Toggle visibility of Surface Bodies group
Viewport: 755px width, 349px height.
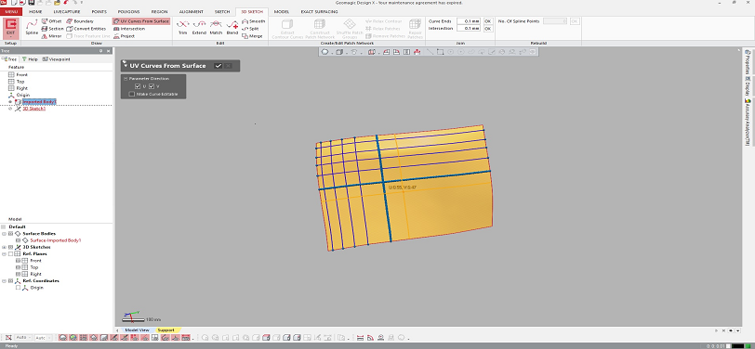[10, 234]
